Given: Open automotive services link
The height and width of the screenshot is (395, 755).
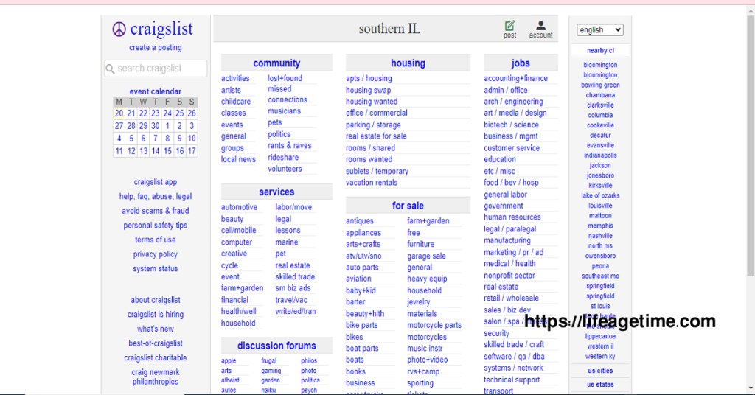Looking at the screenshot, I should (x=240, y=207).
